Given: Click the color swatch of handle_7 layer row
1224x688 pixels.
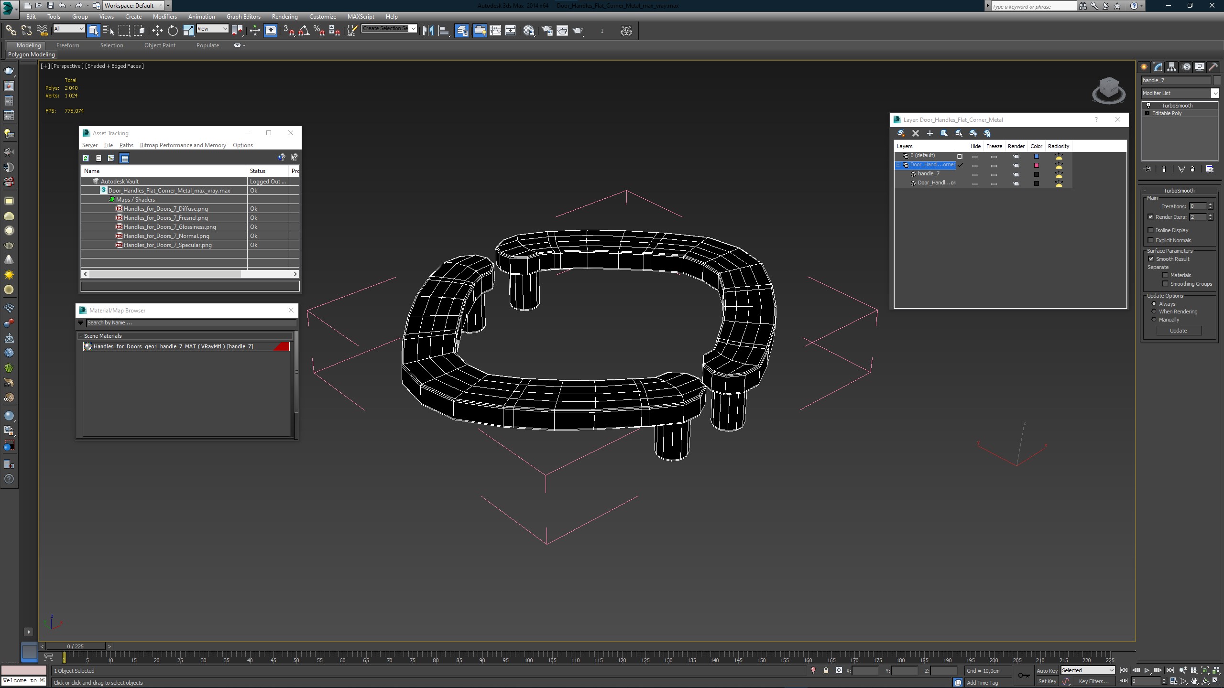Looking at the screenshot, I should pos(1036,174).
